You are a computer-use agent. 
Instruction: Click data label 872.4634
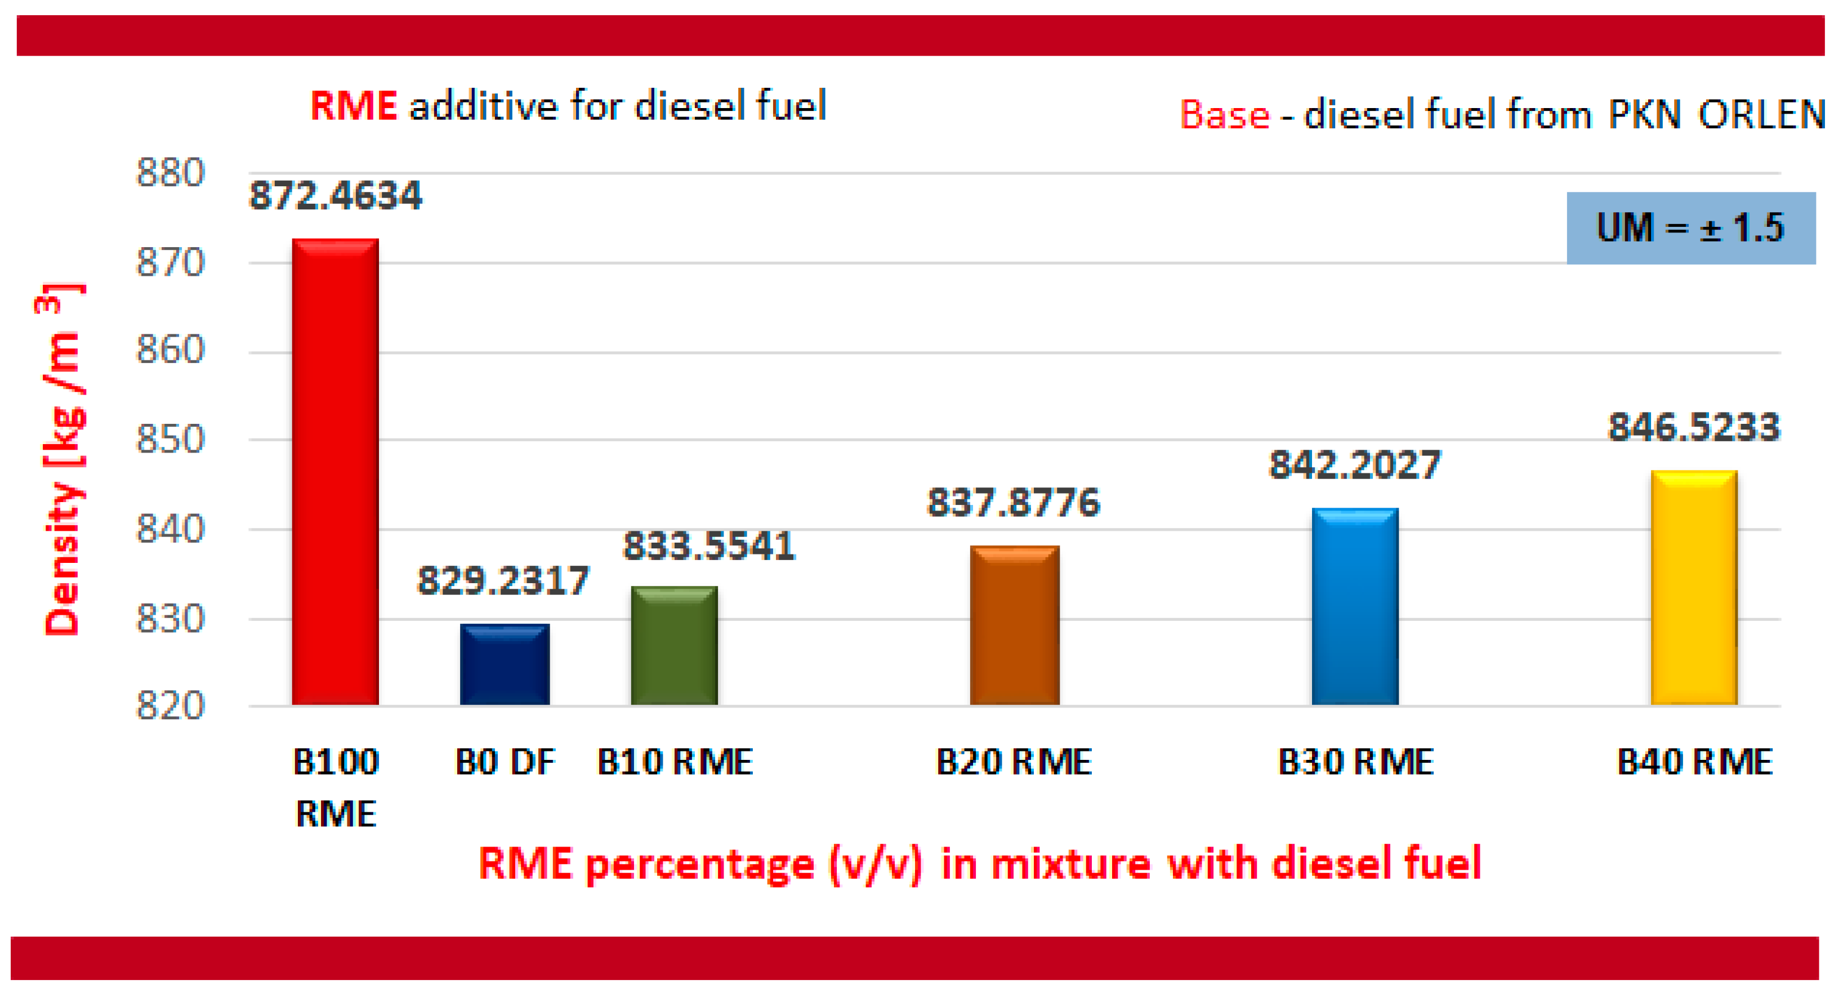(334, 195)
